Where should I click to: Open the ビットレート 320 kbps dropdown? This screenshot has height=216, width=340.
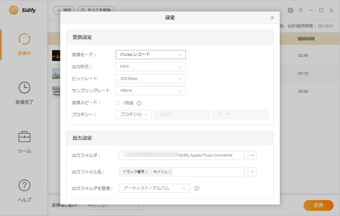pos(151,78)
